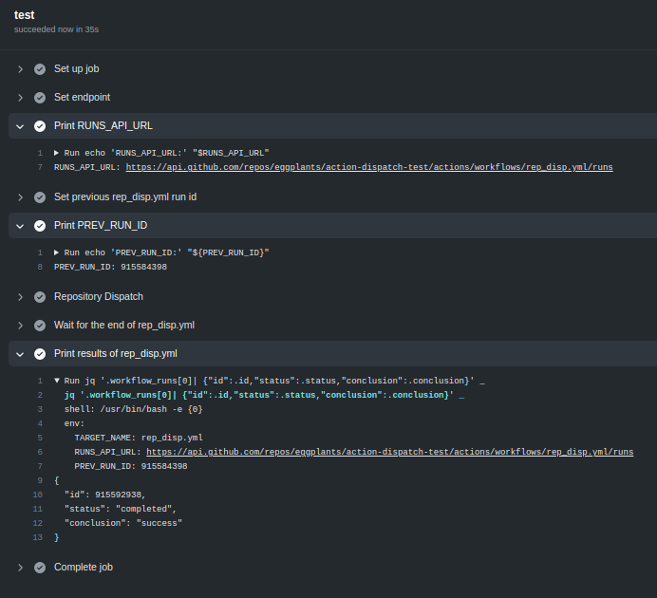This screenshot has width=657, height=598.
Task: Click success check icon beside Repository Dispatch
Action: (40, 297)
